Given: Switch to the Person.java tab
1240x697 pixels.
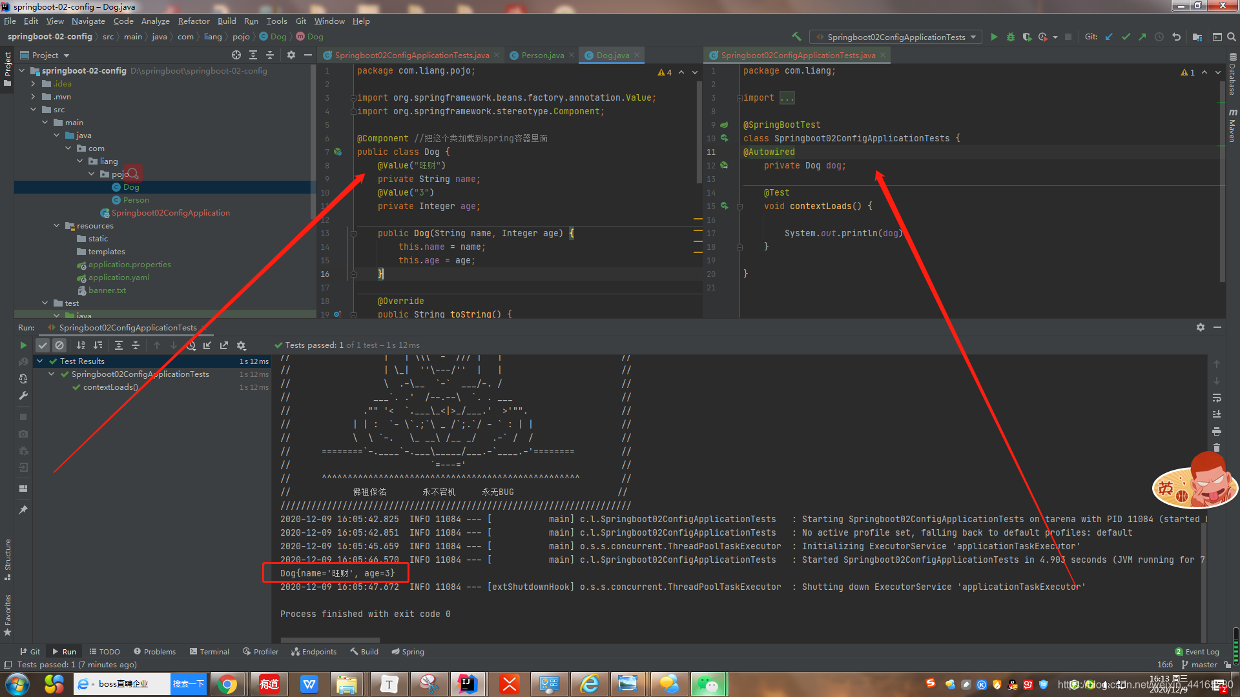Looking at the screenshot, I should 542,56.
